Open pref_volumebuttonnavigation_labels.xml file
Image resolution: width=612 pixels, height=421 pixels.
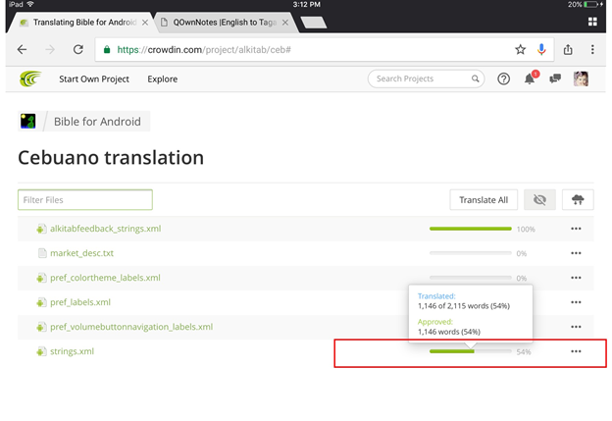[x=131, y=327]
